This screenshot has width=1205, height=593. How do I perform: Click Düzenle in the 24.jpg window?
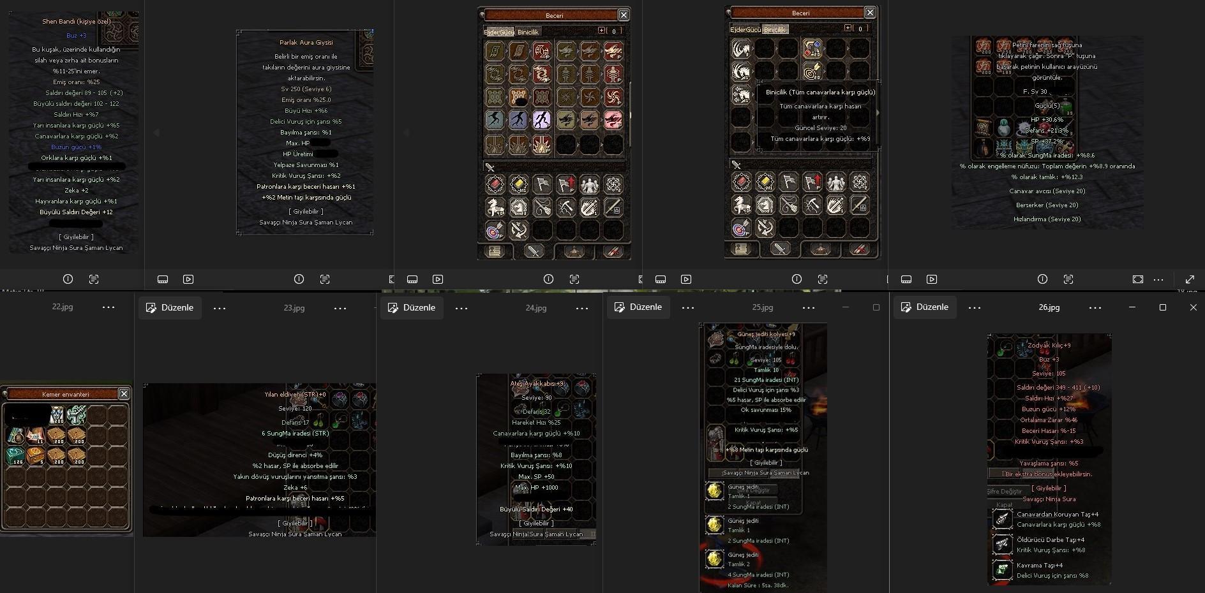coord(412,307)
